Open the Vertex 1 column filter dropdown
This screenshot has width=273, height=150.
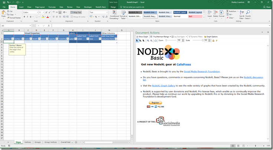click(13, 39)
